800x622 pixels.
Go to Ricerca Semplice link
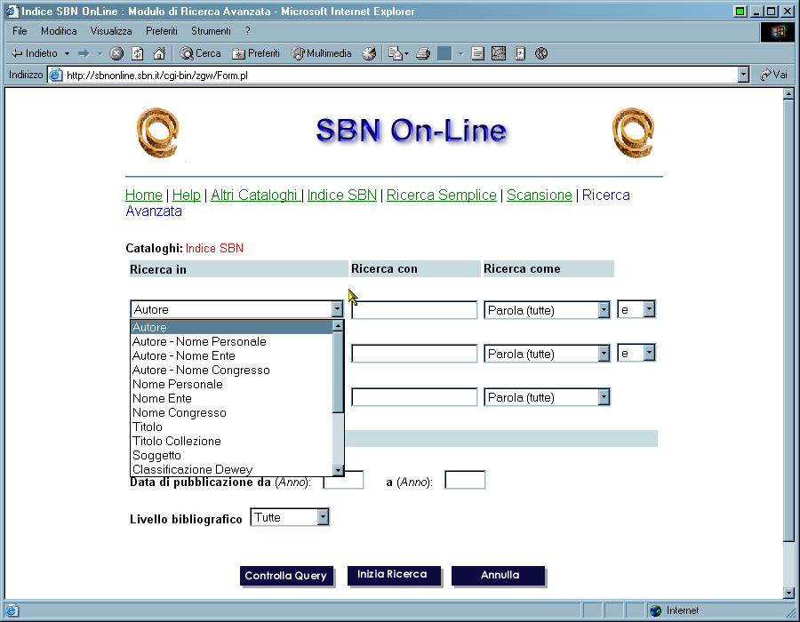[441, 195]
